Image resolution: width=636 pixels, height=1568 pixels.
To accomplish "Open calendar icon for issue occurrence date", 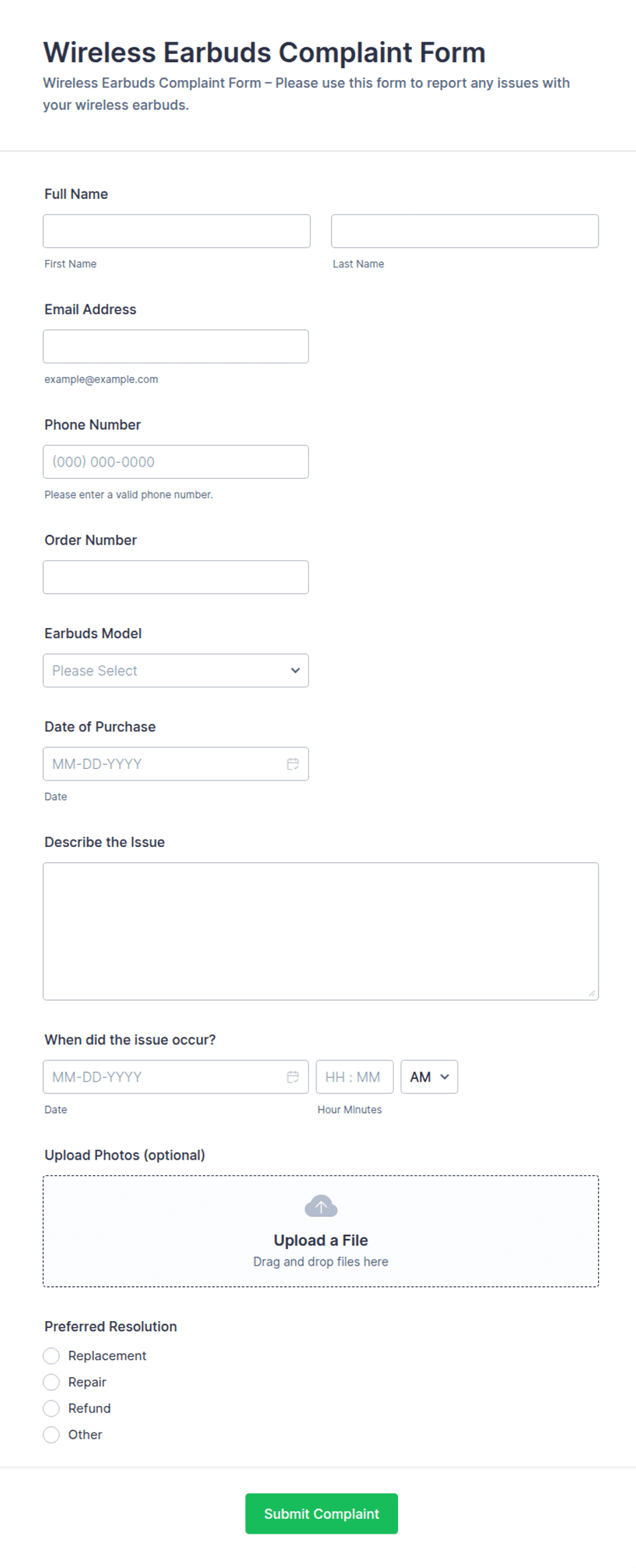I will [x=293, y=1077].
